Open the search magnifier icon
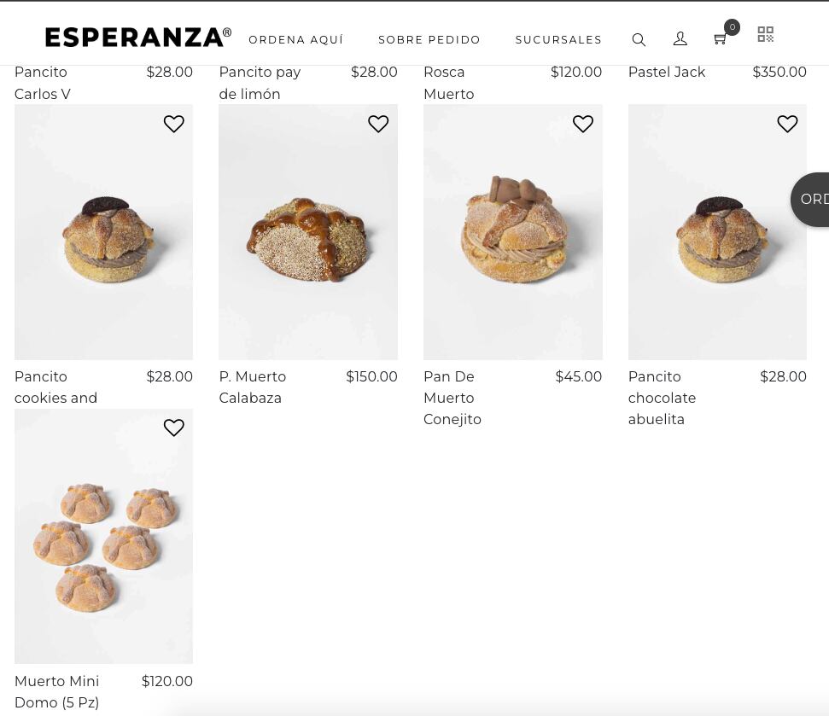Screen dimensions: 829x716 coord(639,39)
